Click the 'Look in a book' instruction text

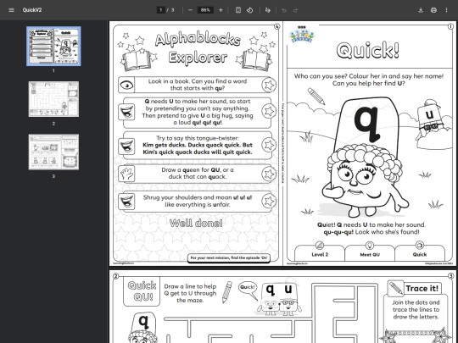pyautogui.click(x=198, y=85)
